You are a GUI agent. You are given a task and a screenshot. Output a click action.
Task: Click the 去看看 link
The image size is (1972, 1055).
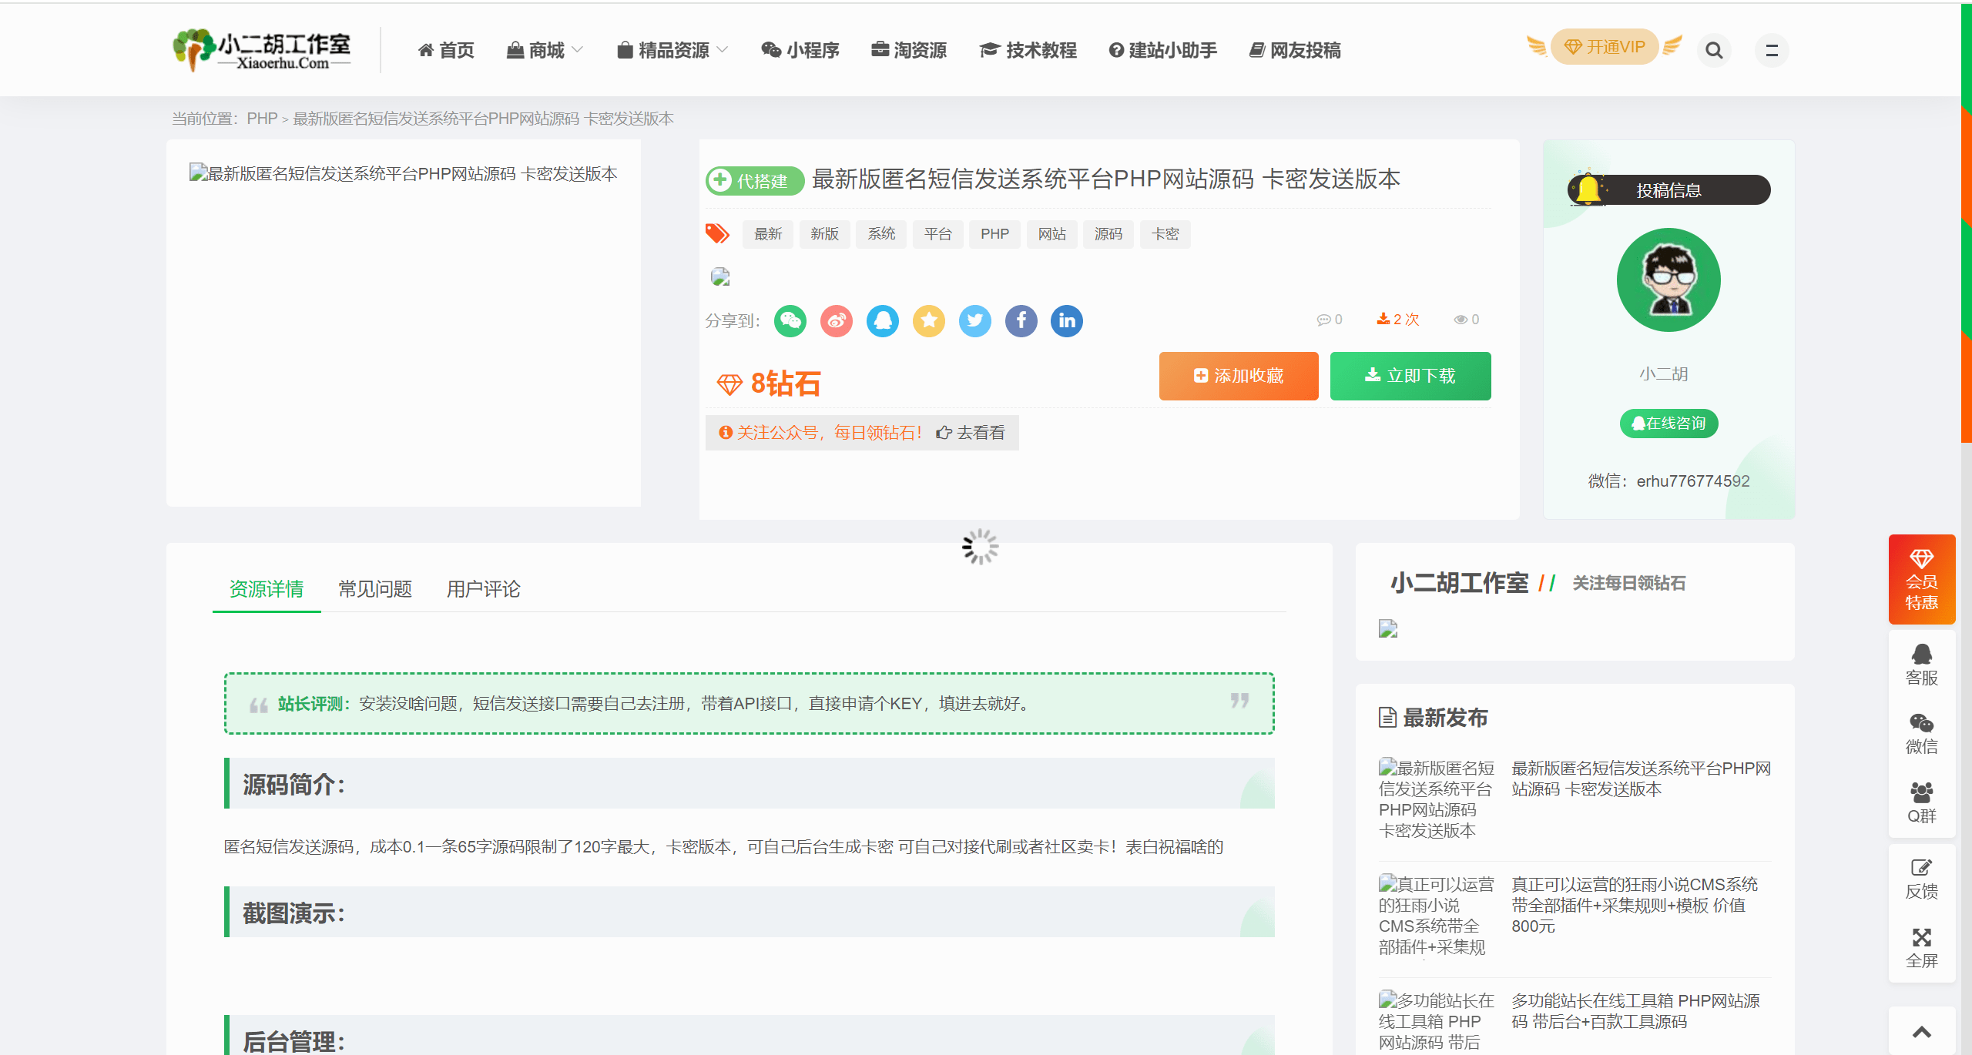tap(971, 433)
